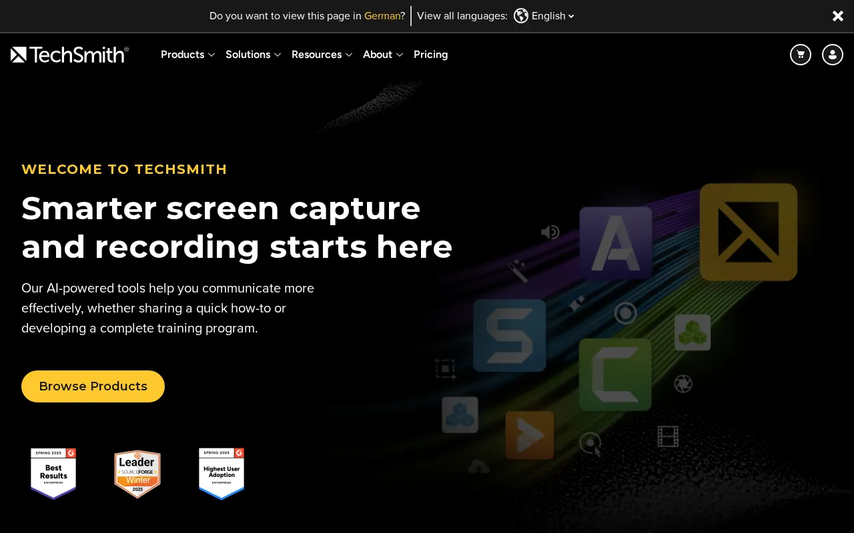Close the language banner
Image resolution: width=854 pixels, height=533 pixels.
pos(838,16)
